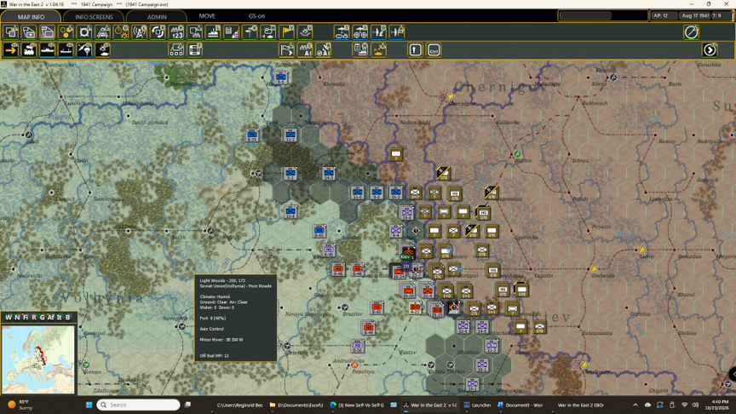736x414 pixels.
Task: Click the empty status field beside AP
Action: [585, 16]
